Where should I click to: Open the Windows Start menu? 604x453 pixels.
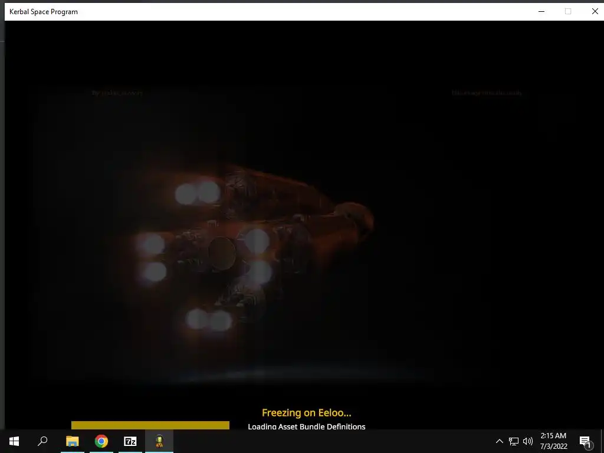(x=14, y=441)
